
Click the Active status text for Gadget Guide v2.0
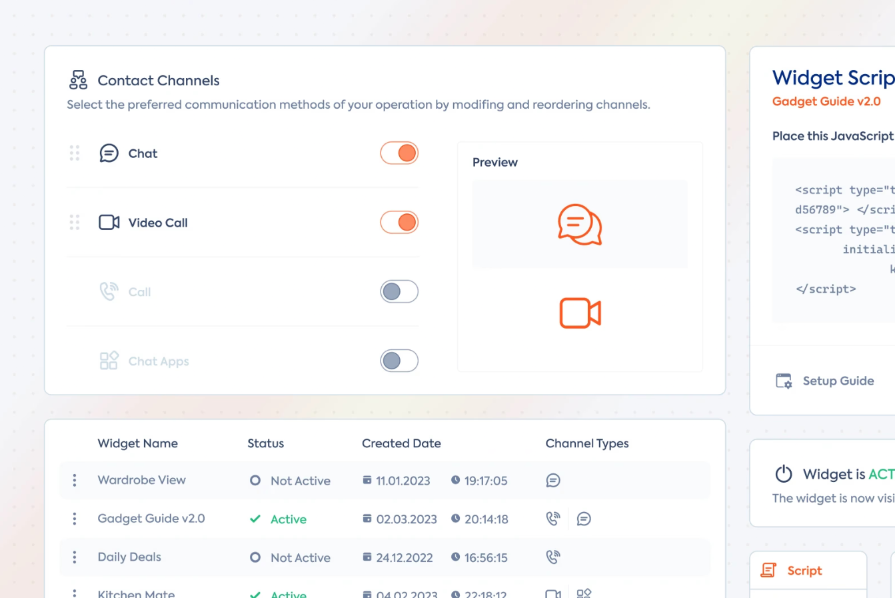click(x=289, y=519)
